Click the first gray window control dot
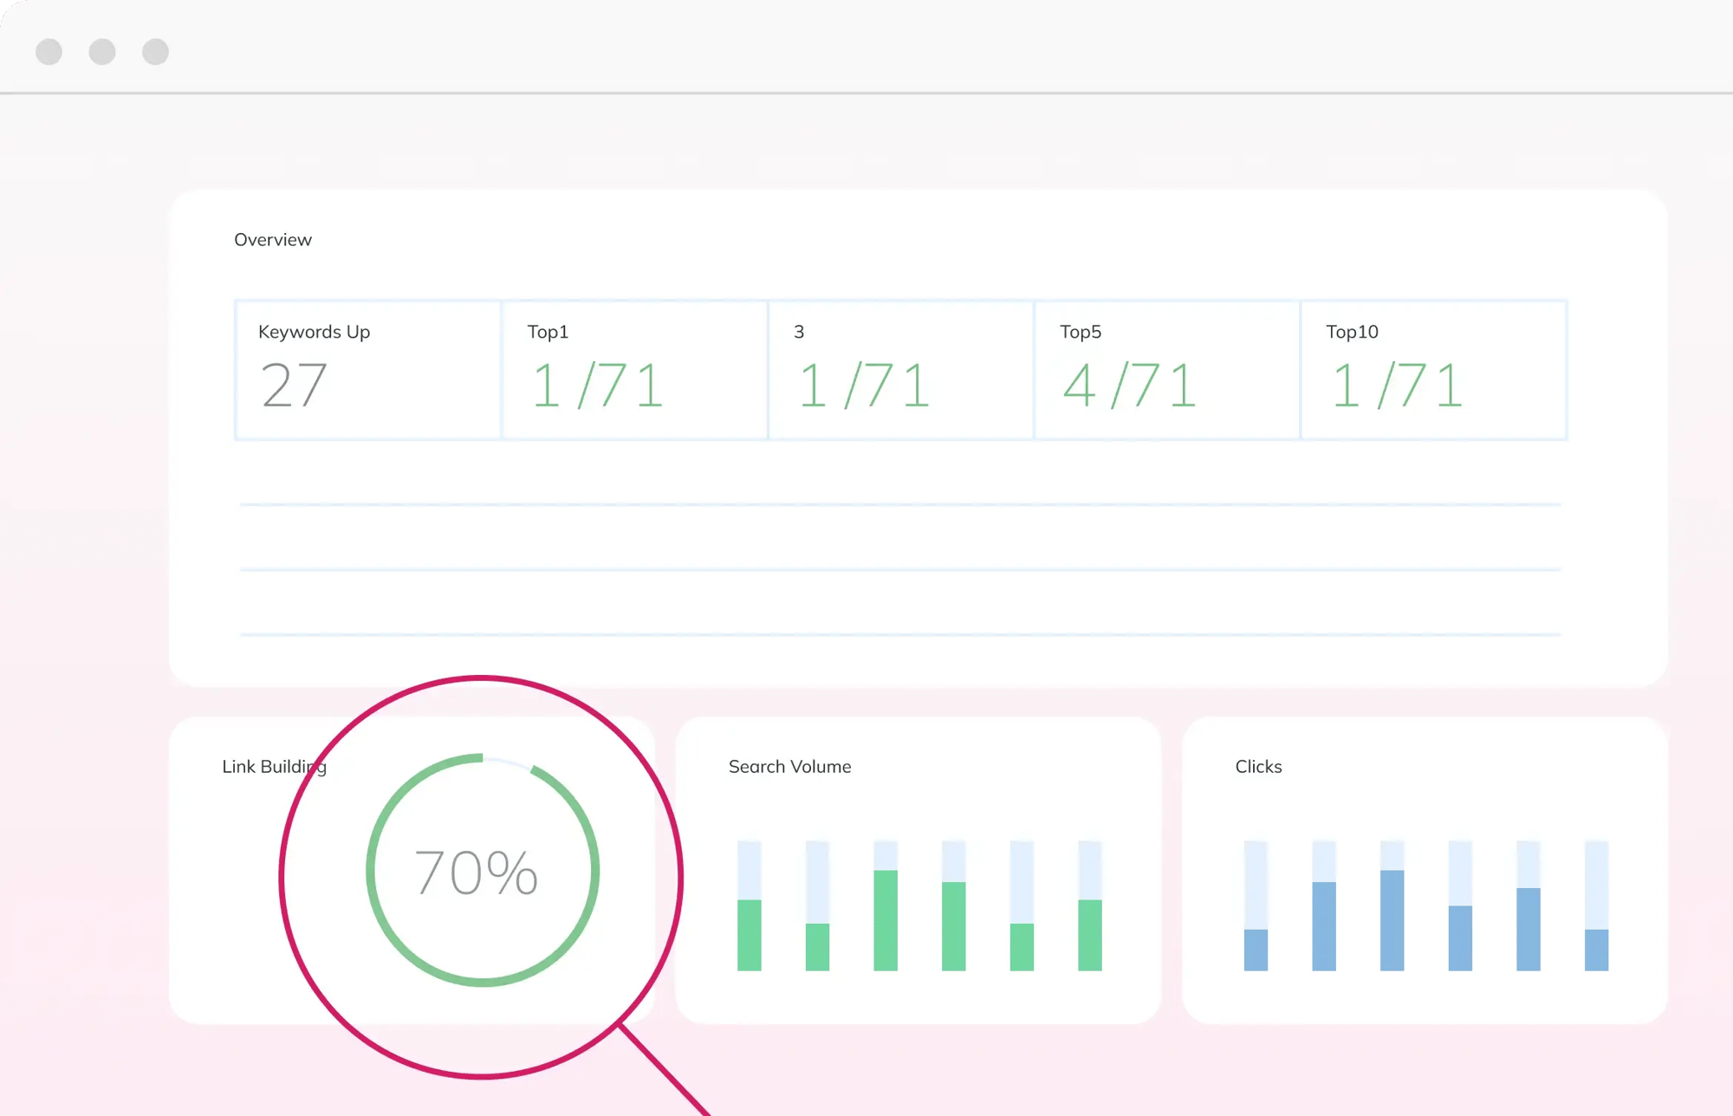This screenshot has width=1733, height=1116. [x=49, y=52]
